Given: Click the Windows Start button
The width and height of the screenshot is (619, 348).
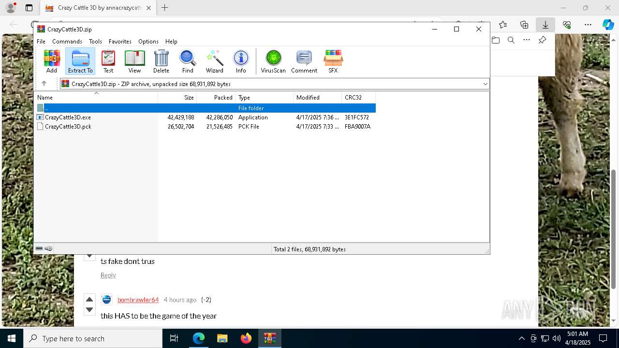Looking at the screenshot, I should (12, 338).
